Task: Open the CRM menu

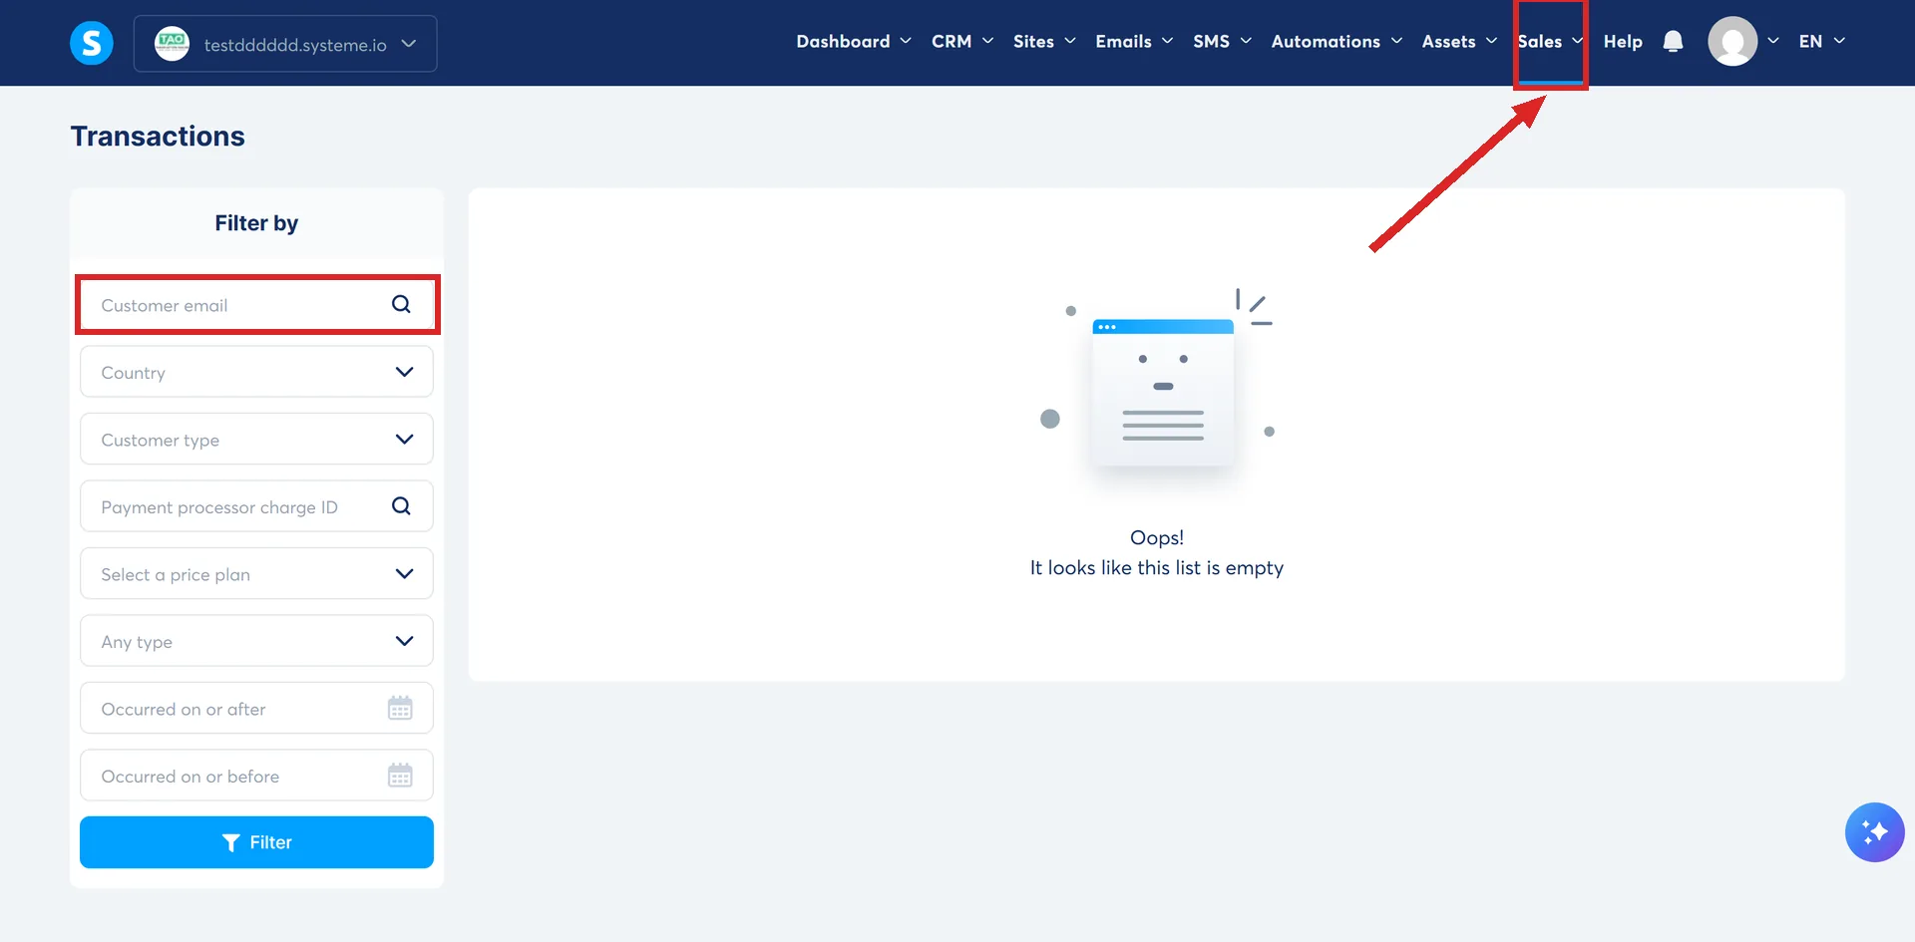Action: click(x=962, y=42)
